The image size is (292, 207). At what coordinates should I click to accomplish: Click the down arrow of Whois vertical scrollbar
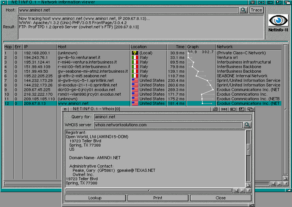tap(248, 190)
